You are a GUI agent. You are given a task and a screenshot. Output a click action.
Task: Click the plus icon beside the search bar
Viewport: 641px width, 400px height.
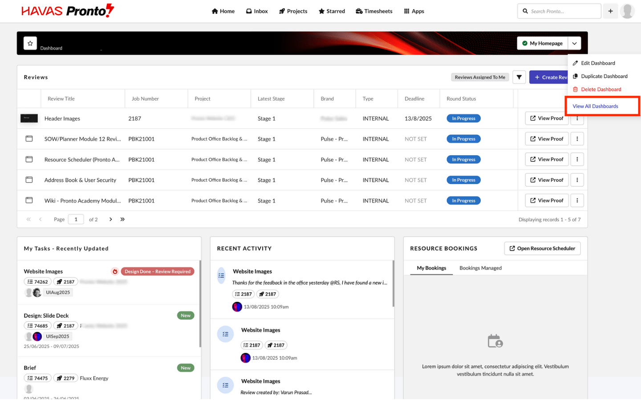(610, 11)
